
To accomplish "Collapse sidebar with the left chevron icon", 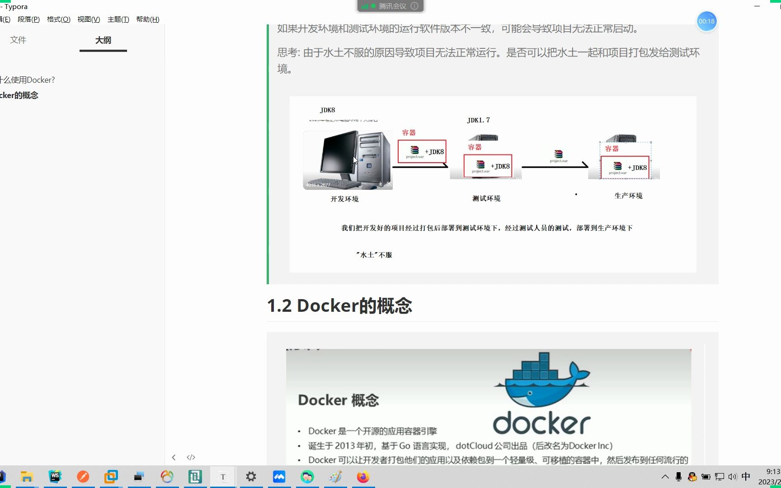I will (174, 457).
